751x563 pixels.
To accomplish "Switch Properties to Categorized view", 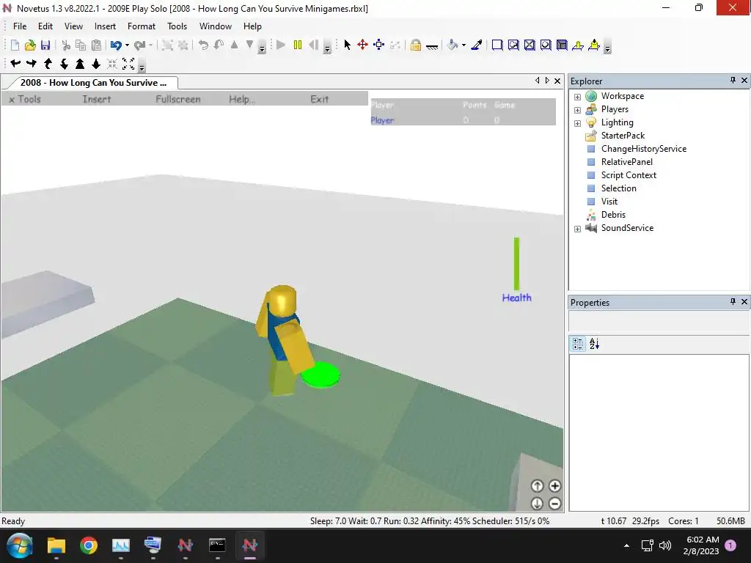I will (578, 344).
